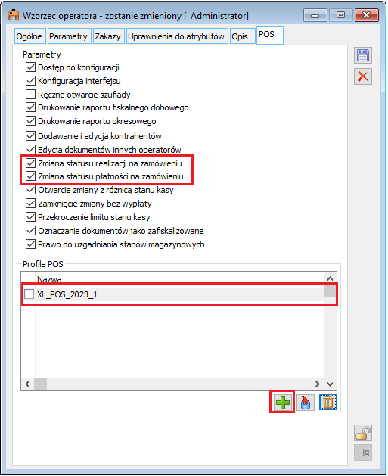Open the Ogólne tab
388x476 pixels.
click(x=29, y=36)
